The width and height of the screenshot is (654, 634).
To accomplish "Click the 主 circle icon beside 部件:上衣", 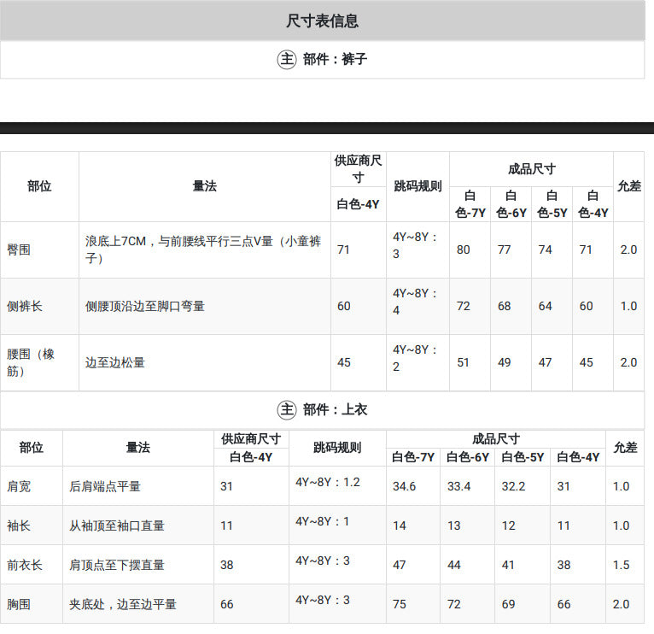I will click(287, 410).
